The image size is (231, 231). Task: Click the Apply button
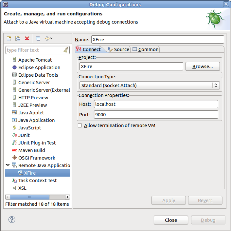169,201
